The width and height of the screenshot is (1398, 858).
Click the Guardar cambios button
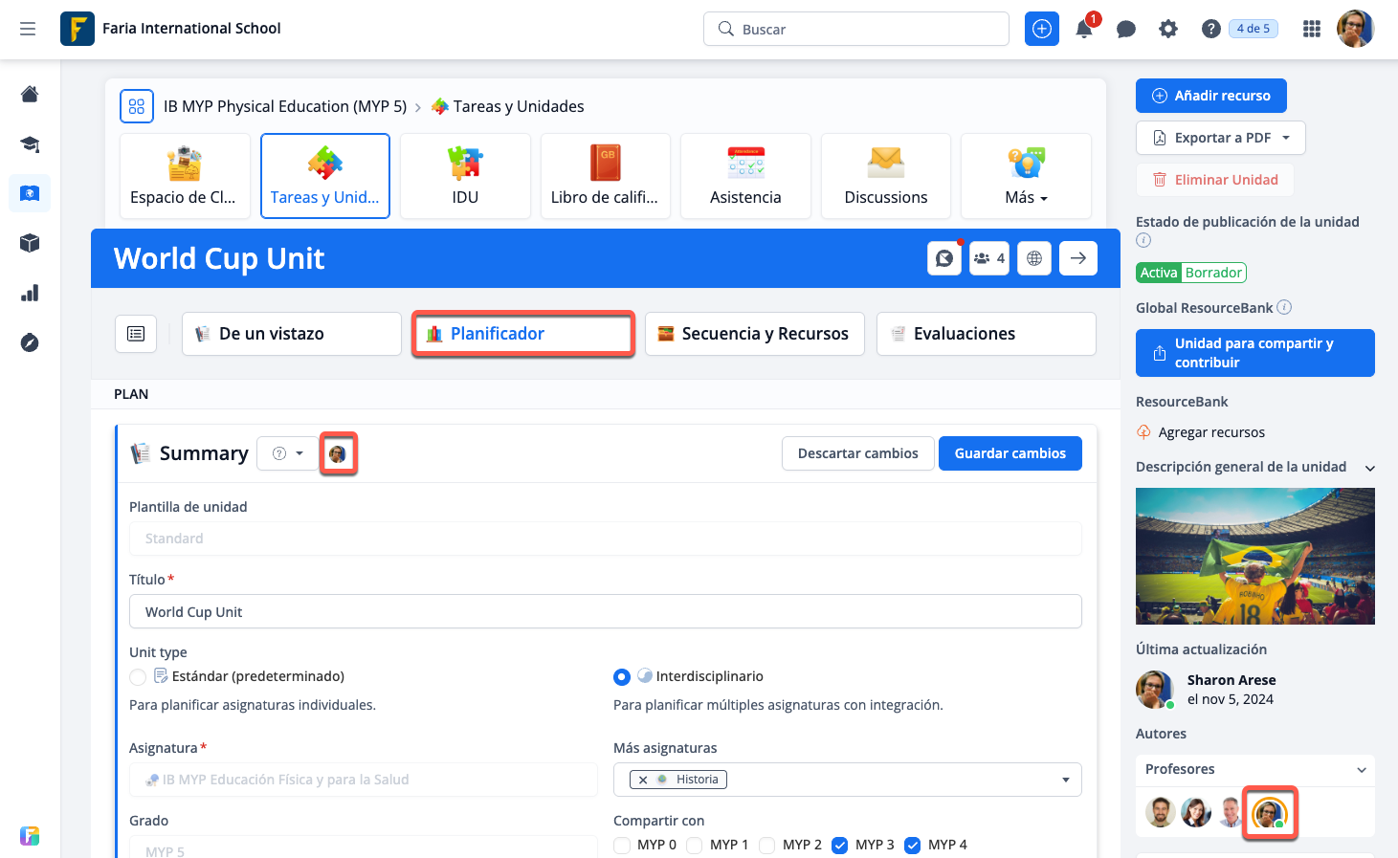[x=1010, y=453]
